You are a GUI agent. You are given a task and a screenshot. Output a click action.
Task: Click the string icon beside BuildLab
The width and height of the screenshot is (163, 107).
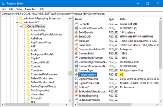[76, 41]
